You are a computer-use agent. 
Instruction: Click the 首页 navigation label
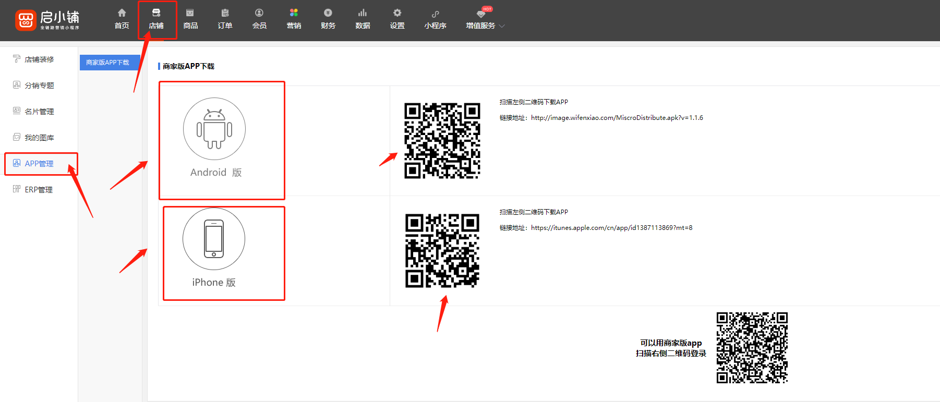pyautogui.click(x=122, y=26)
